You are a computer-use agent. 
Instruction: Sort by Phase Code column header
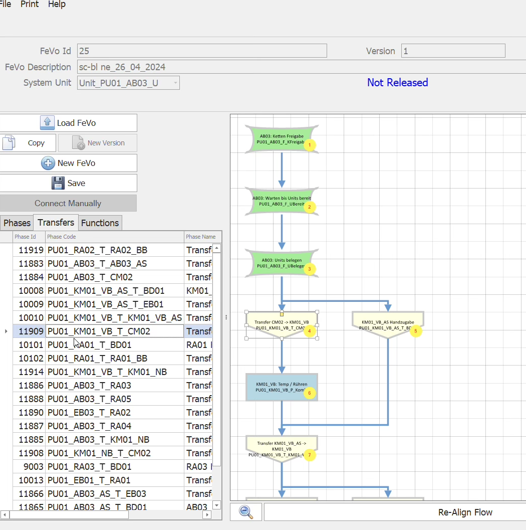115,237
